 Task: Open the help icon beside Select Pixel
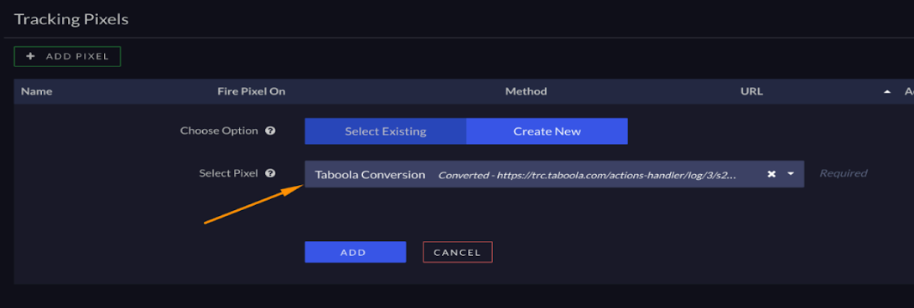[x=270, y=173]
